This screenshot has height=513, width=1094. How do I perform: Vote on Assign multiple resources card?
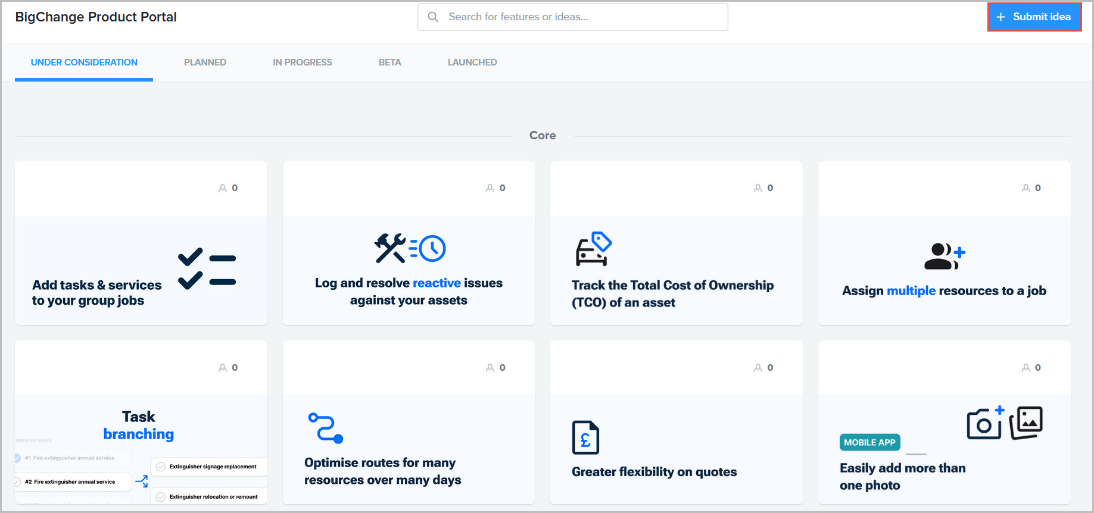point(1031,188)
